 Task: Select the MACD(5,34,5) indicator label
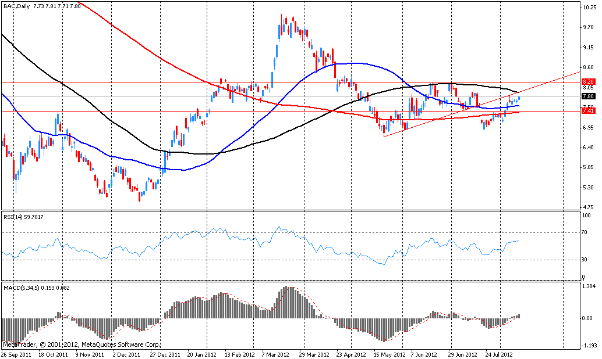23,288
